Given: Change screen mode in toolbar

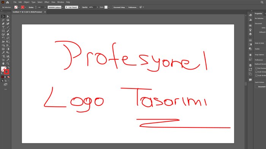Looking at the screenshot, I should point(6,85).
